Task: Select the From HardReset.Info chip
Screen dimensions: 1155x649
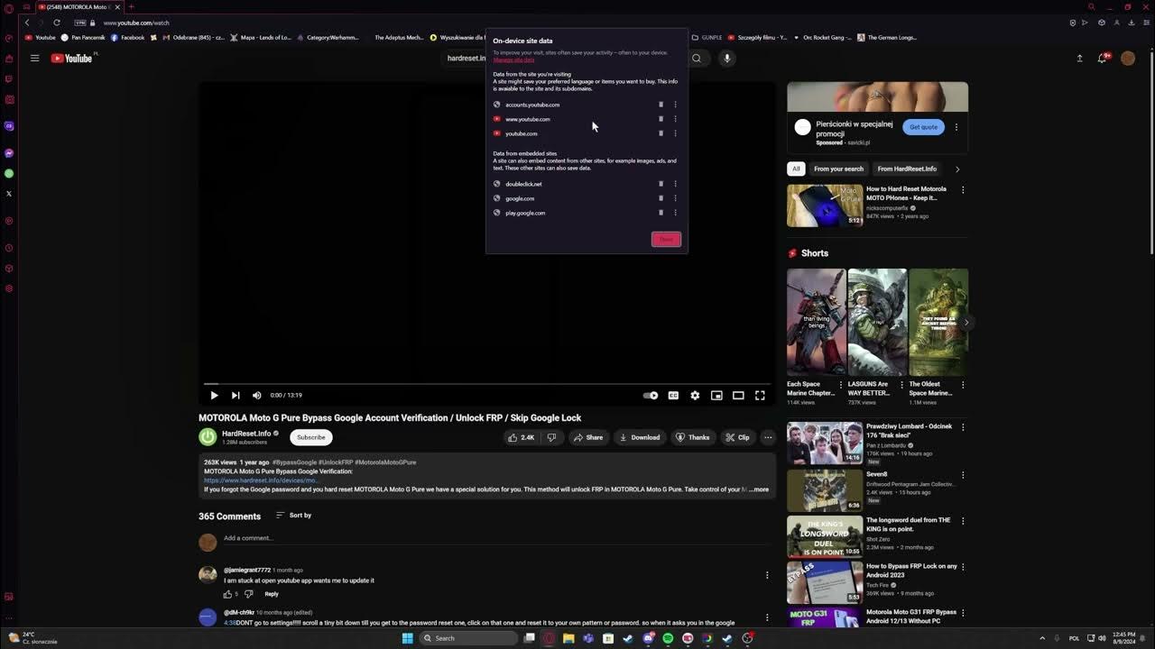Action: click(907, 169)
